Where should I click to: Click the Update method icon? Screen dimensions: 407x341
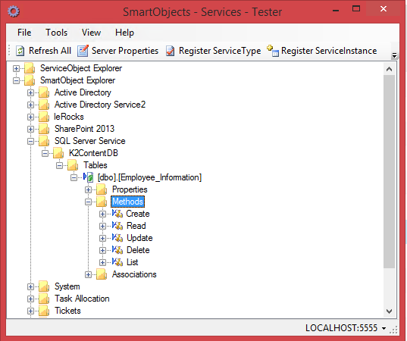pos(117,238)
